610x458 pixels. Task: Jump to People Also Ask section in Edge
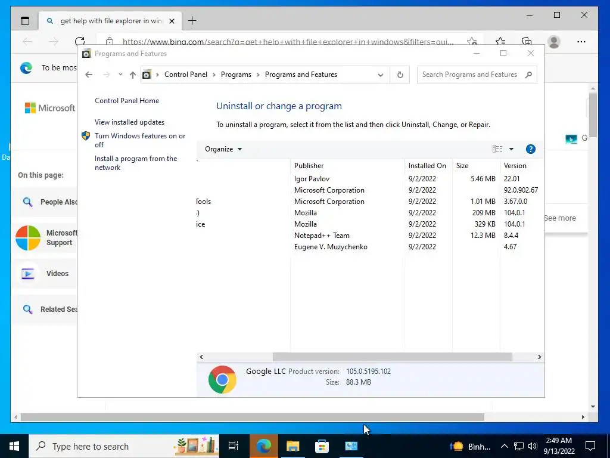(45, 202)
